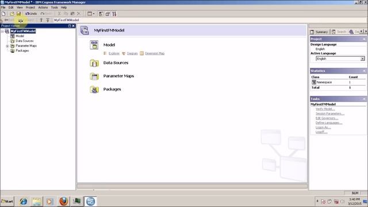368x207 pixels.
Task: Collapse the Project section header
Action: pos(364,39)
